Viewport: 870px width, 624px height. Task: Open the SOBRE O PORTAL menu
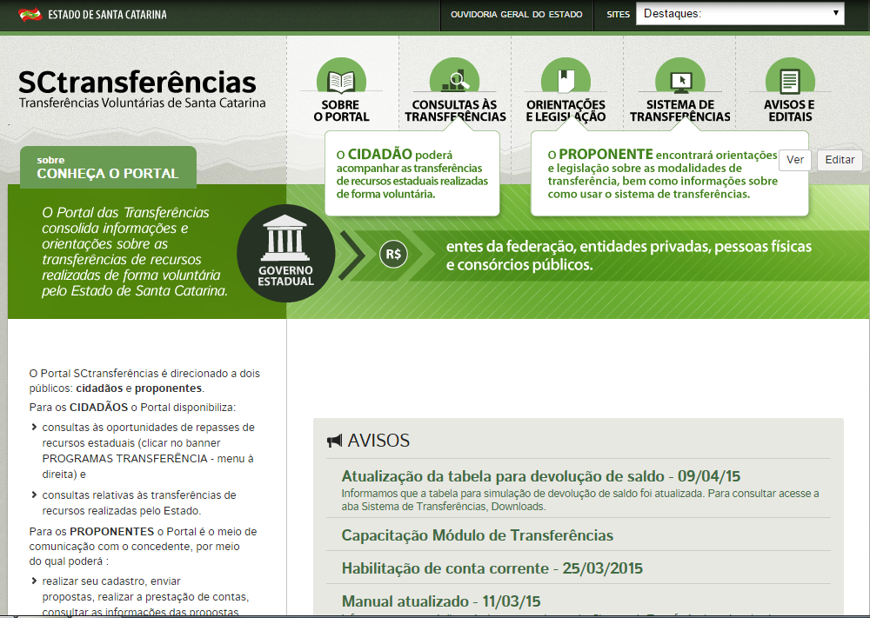[341, 111]
